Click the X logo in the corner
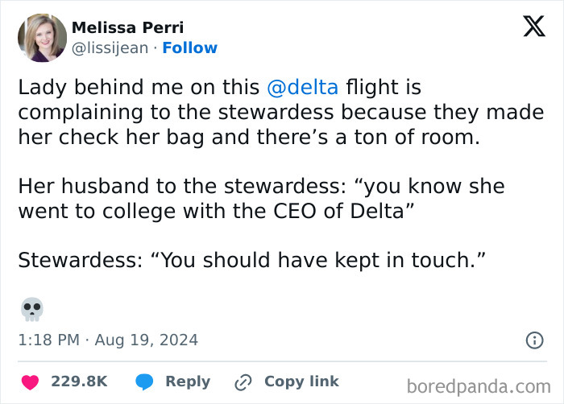Image resolution: width=564 pixels, height=404 pixels. coord(533,27)
